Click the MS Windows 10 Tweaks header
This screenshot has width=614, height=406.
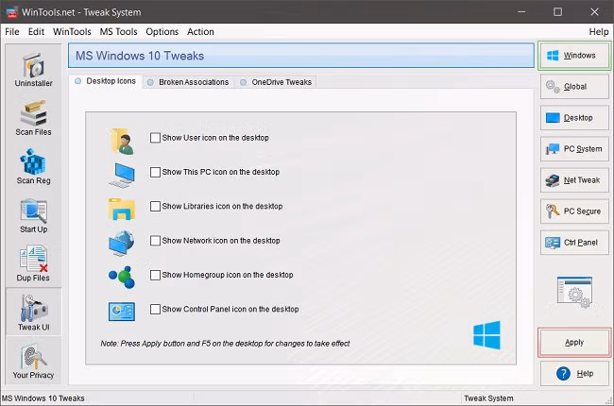301,56
